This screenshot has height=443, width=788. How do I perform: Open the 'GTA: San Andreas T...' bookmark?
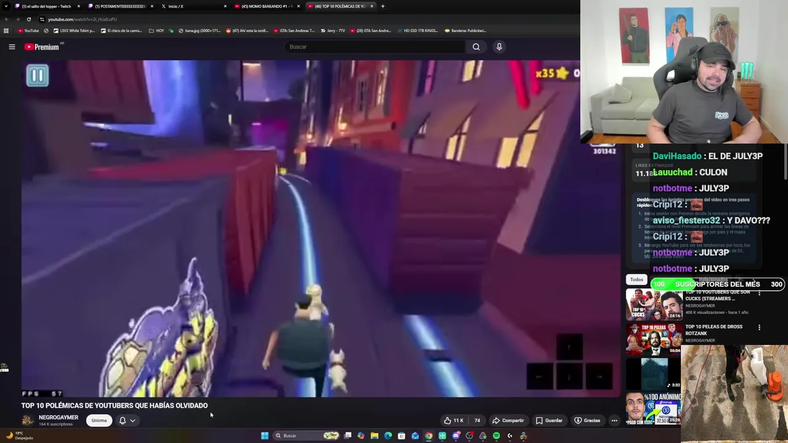(293, 31)
